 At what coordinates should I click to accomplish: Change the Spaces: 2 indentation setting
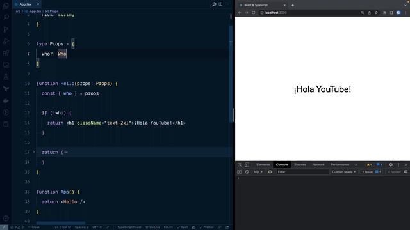tap(81, 227)
